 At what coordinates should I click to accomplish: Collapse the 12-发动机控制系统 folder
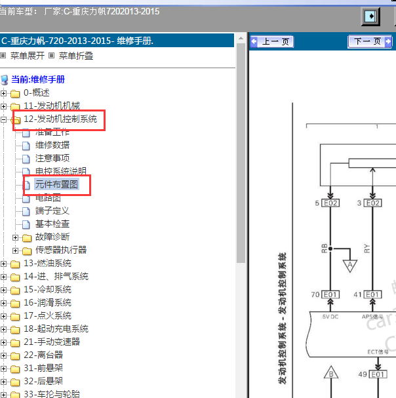(x=3, y=119)
